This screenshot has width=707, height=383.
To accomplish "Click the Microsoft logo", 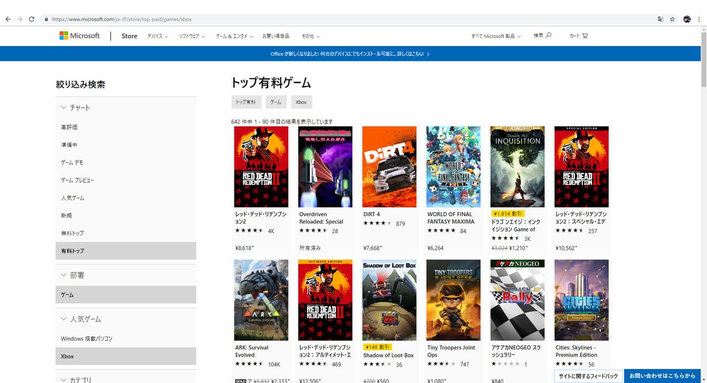I will [80, 36].
